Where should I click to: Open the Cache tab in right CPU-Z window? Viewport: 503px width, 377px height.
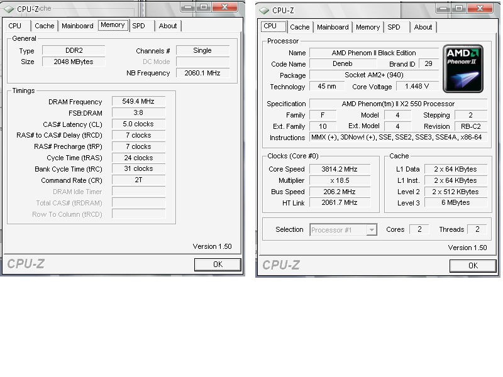[x=300, y=27]
